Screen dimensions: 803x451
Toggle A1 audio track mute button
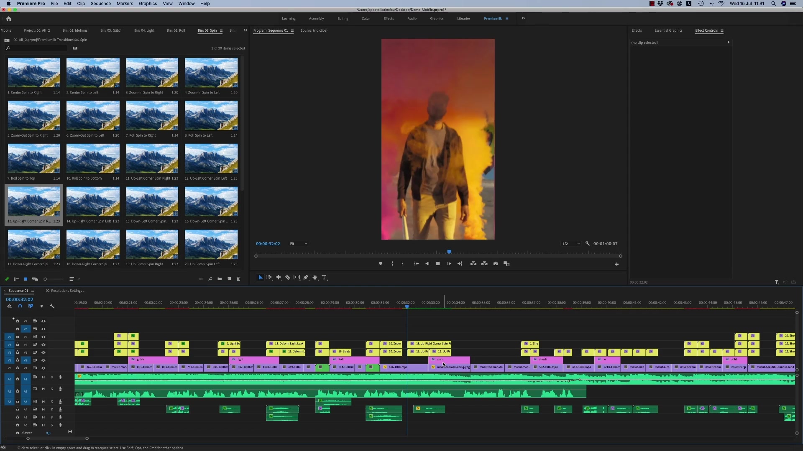(x=43, y=378)
